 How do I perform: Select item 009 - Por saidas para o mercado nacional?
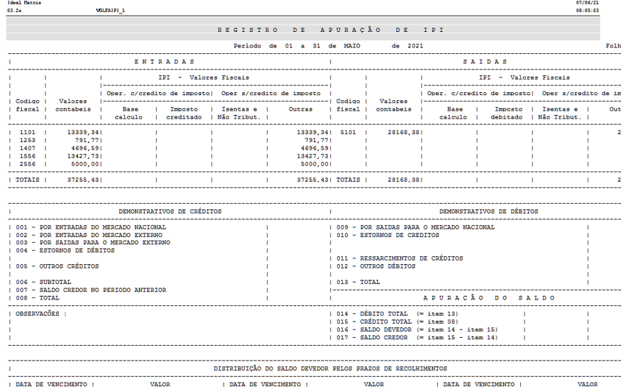tap(415, 227)
